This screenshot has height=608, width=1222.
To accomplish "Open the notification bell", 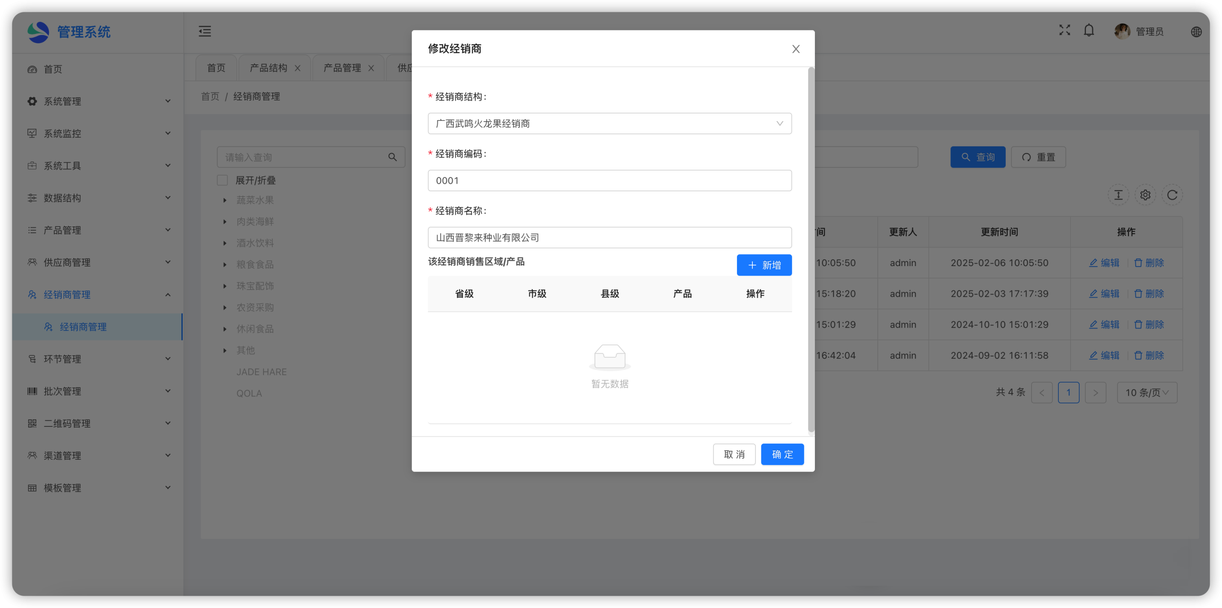I will pyautogui.click(x=1089, y=31).
